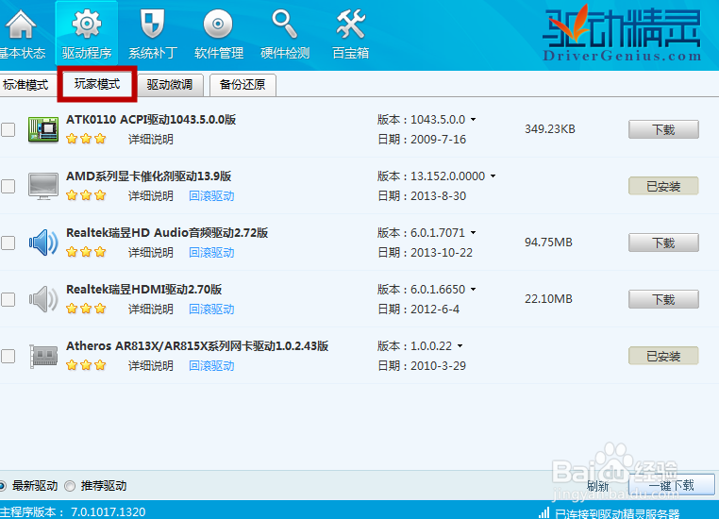This screenshot has height=519, width=719.
Task: Click the Realtek HD Audio star rating
Action: 86,252
